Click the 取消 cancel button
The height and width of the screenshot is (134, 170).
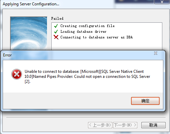click(153, 125)
